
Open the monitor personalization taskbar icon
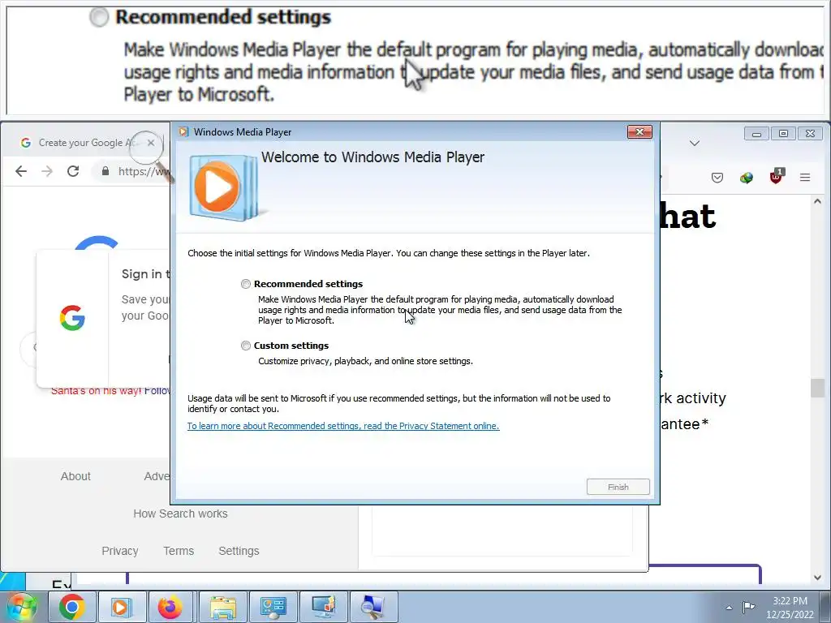323,607
